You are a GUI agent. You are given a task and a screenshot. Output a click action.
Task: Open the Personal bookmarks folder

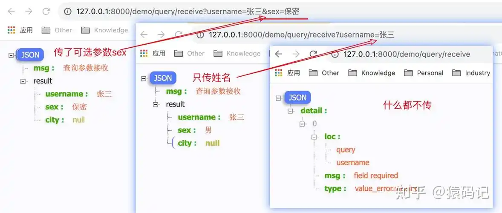click(424, 73)
